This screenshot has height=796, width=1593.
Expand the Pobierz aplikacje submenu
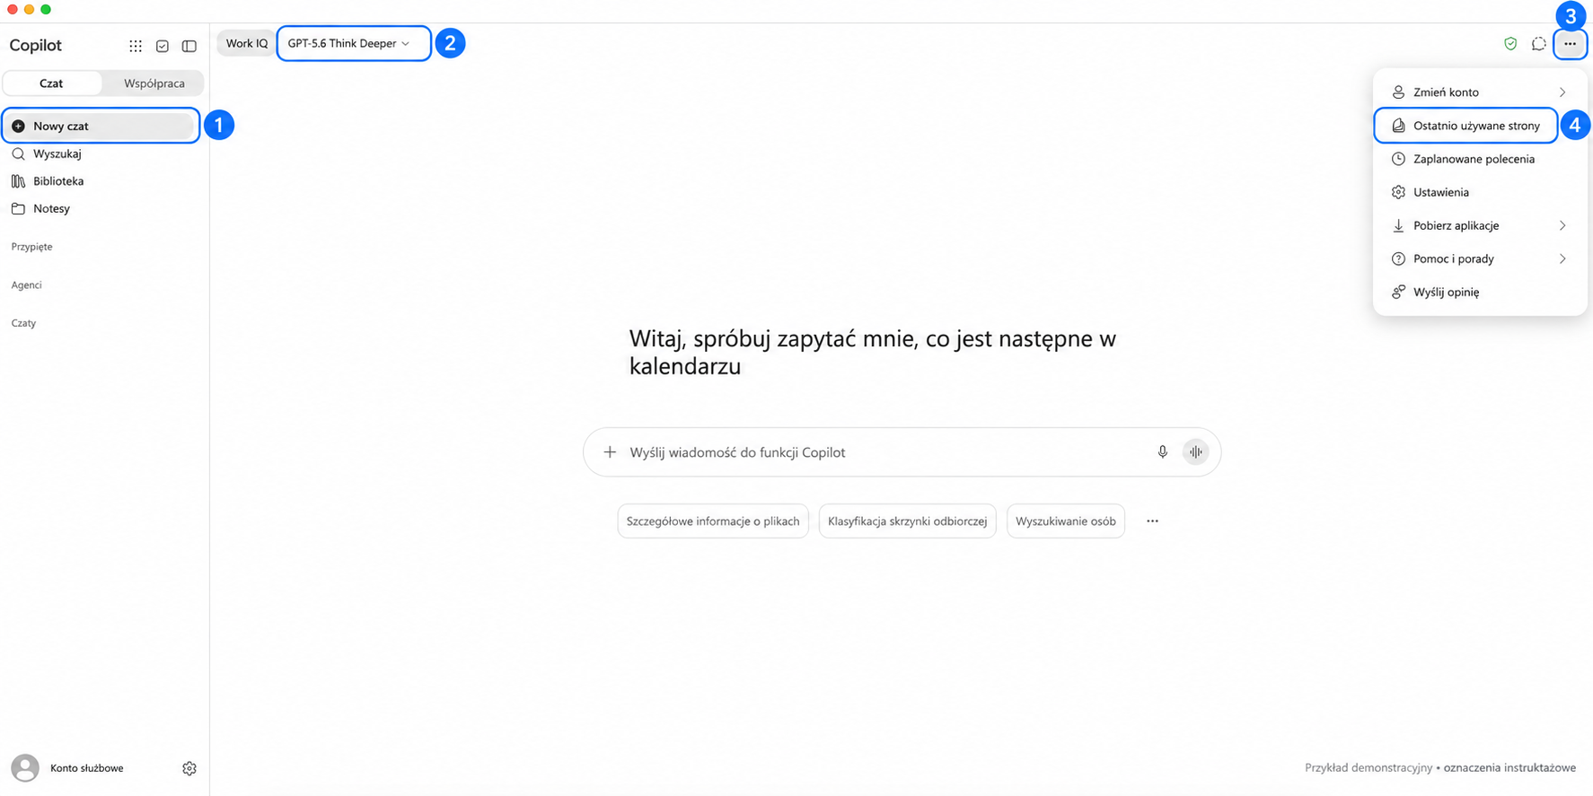coord(1480,225)
